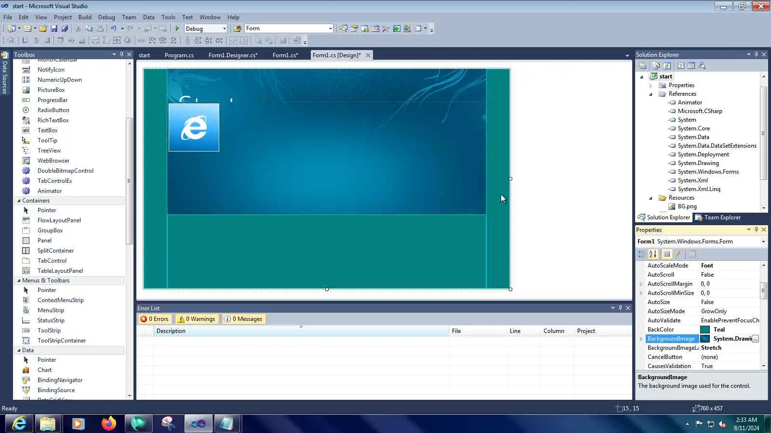This screenshot has height=433, width=771.
Task: Click Visual Studio taskbar icon
Action: coord(198,424)
